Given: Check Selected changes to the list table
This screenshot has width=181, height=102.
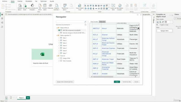Looking at the screenshot, I should [59, 33].
